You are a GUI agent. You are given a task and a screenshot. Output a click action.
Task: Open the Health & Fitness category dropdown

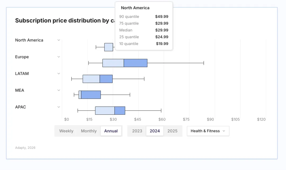tap(208, 131)
